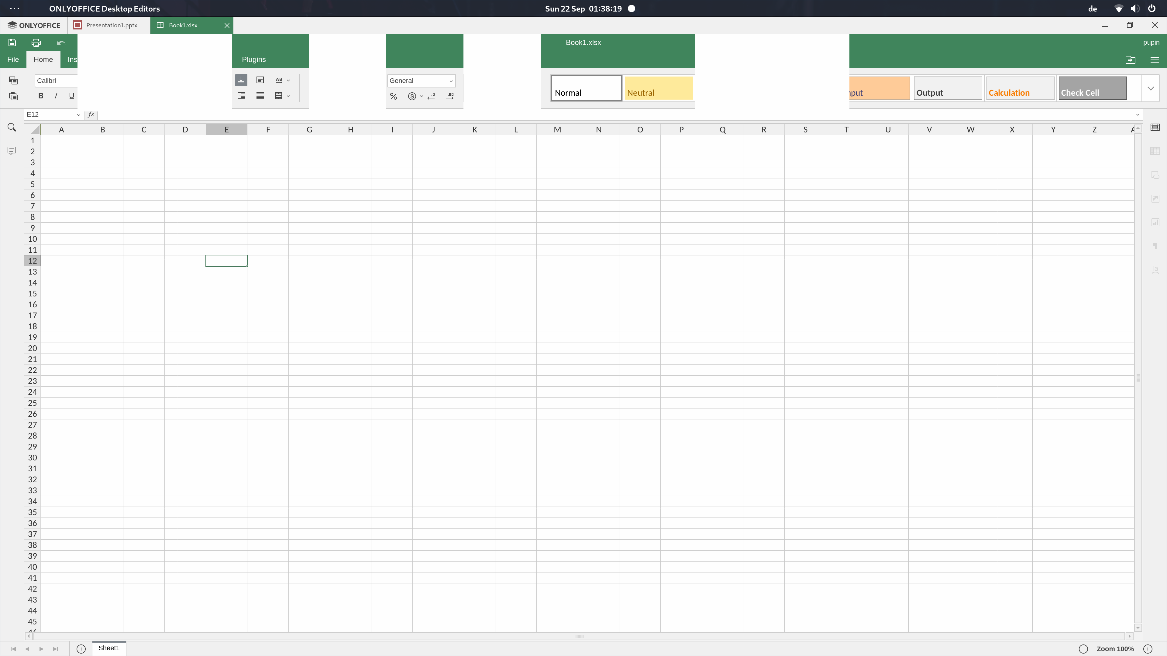
Task: Expand the E12 name box dropdown
Action: [x=78, y=114]
